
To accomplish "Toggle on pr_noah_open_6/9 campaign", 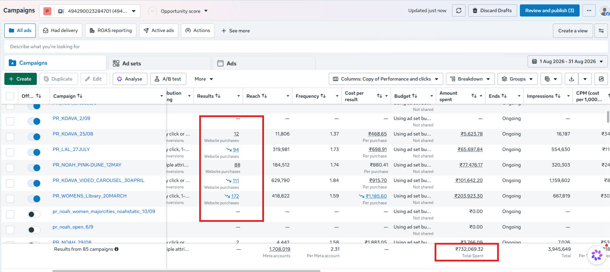I will pyautogui.click(x=34, y=230).
